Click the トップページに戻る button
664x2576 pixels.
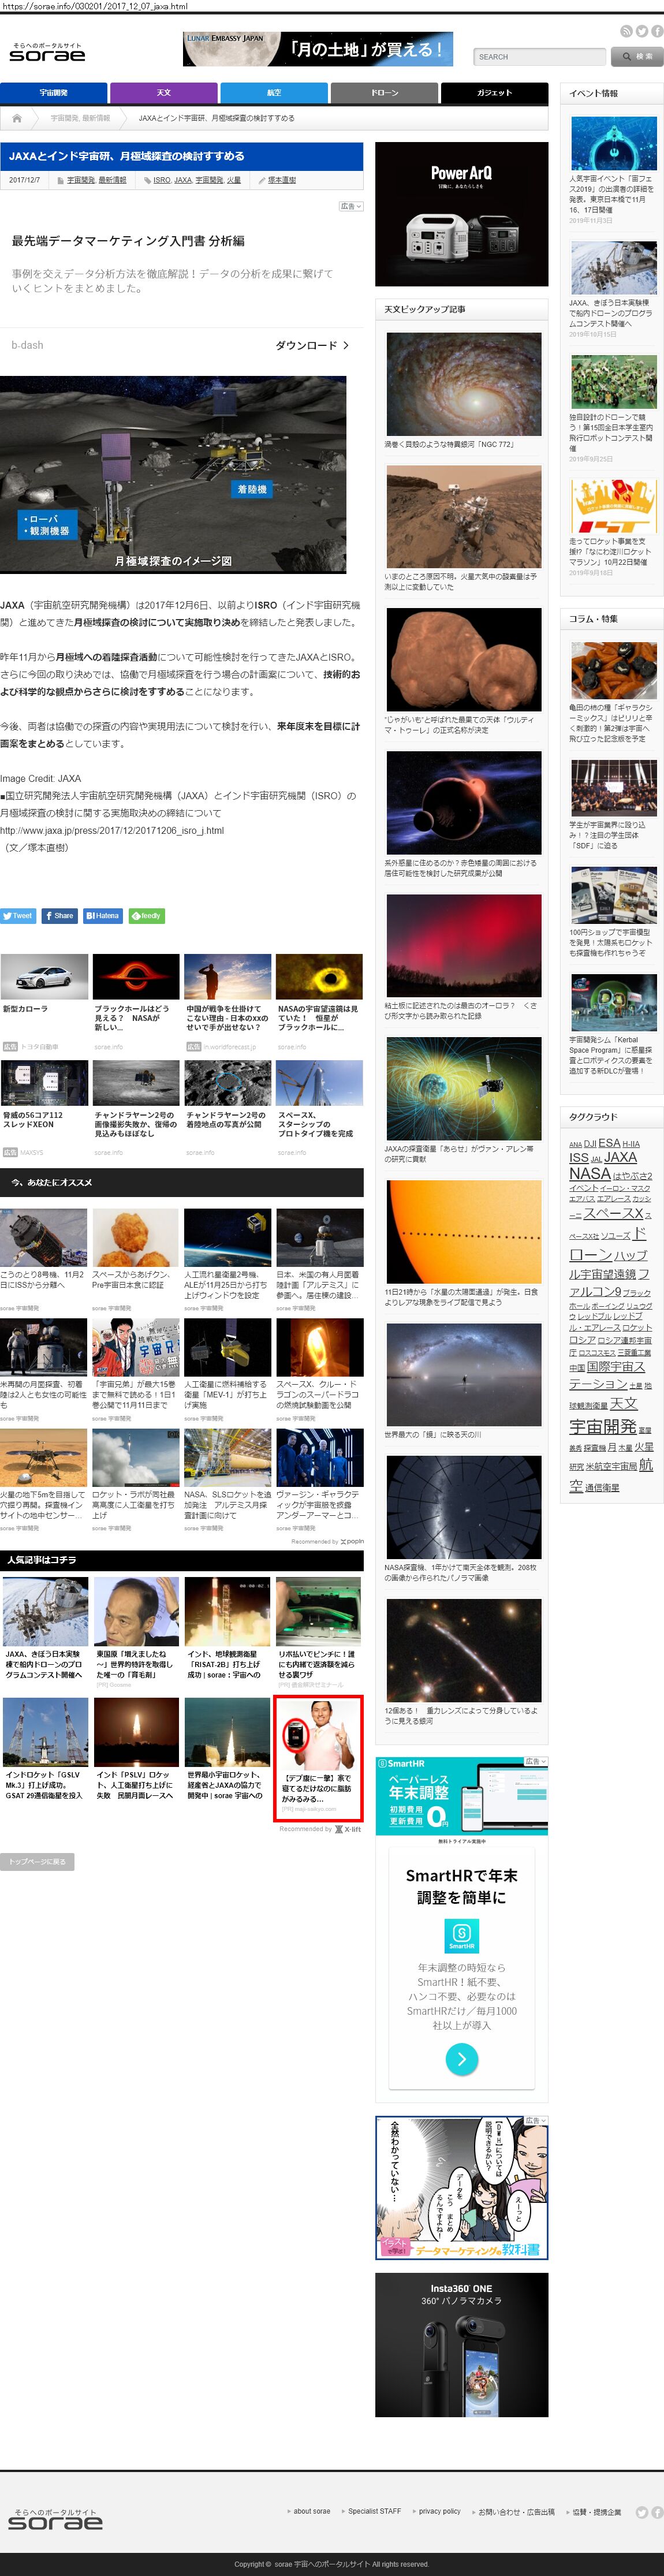coord(37,1861)
